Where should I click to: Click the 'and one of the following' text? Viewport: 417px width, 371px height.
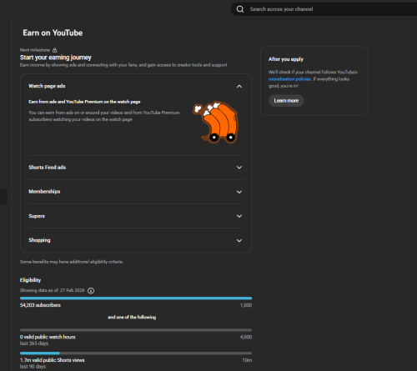(x=132, y=318)
